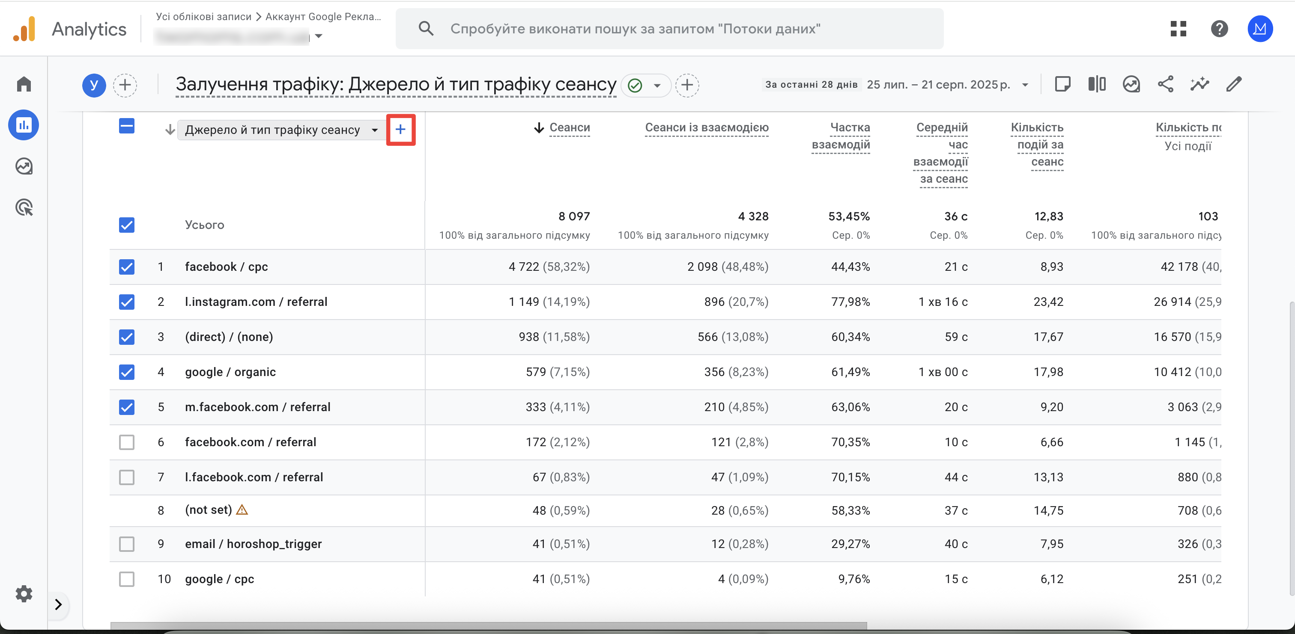This screenshot has height=634, width=1295.
Task: Open the Insights sparkline icon
Action: 1200,84
